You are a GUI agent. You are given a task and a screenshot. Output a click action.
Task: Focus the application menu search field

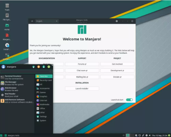pyautogui.click(x=26, y=72)
